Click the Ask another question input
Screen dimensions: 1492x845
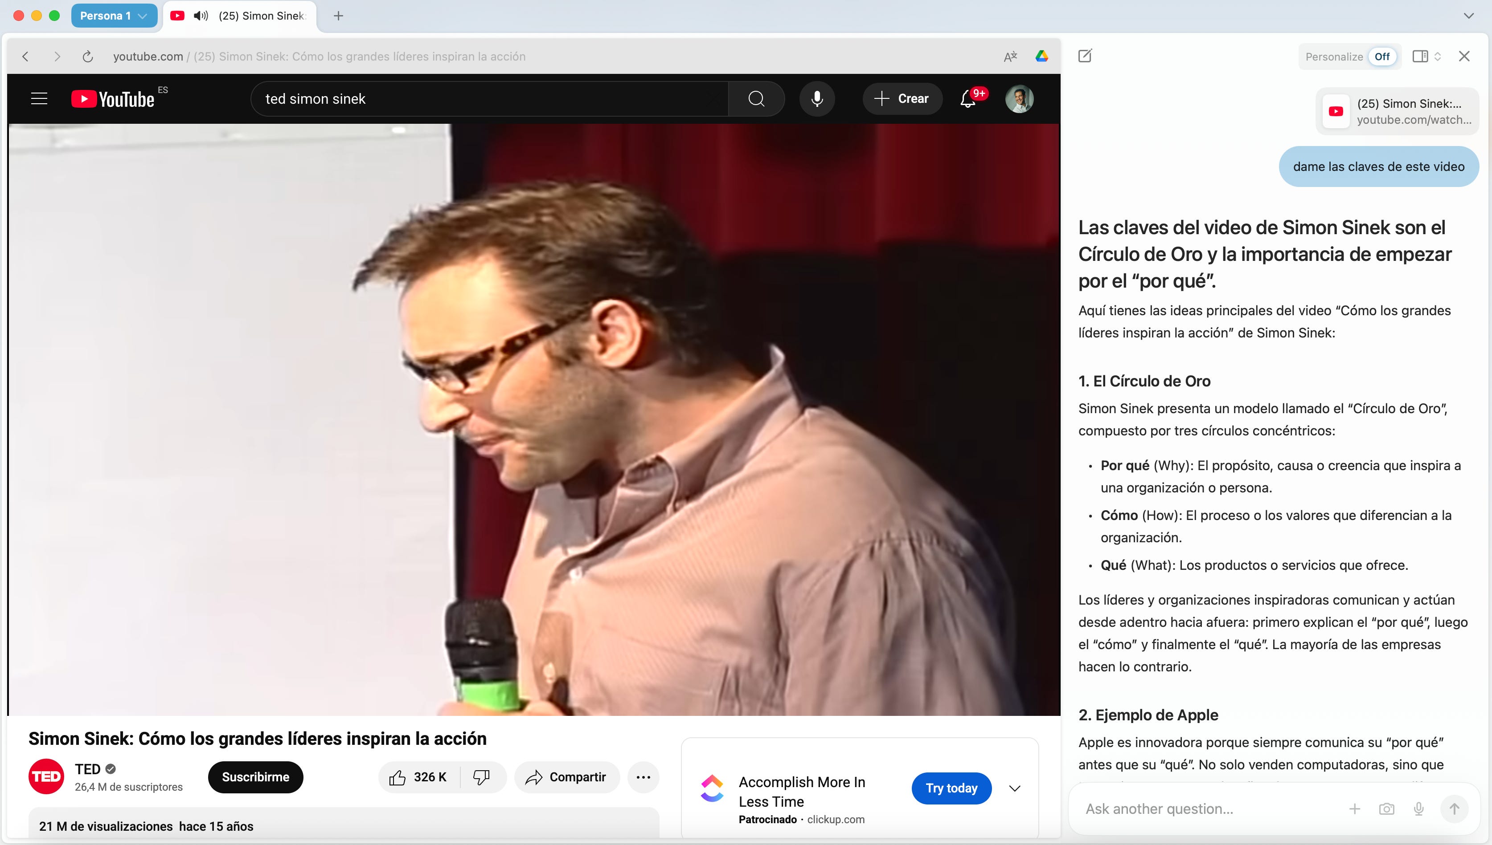pos(1208,808)
